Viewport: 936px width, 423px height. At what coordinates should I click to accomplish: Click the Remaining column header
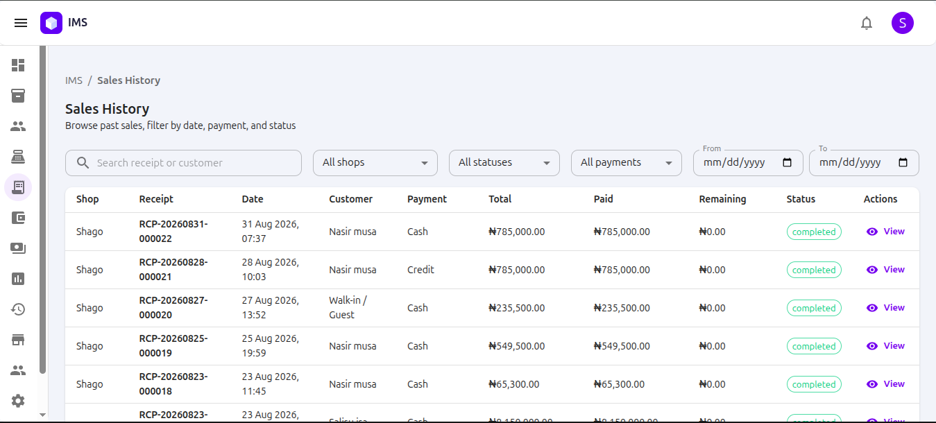[x=722, y=199]
